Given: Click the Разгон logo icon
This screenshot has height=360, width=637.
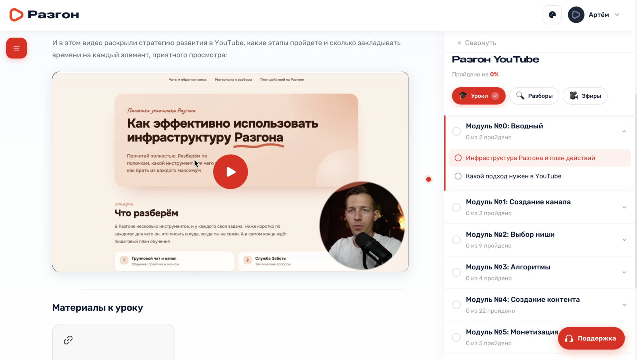Looking at the screenshot, I should coord(16,15).
